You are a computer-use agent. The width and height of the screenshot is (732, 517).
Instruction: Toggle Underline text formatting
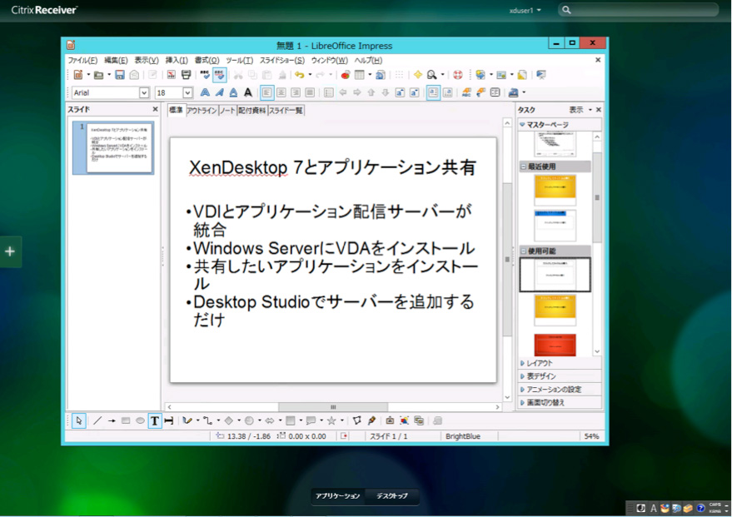coord(233,92)
